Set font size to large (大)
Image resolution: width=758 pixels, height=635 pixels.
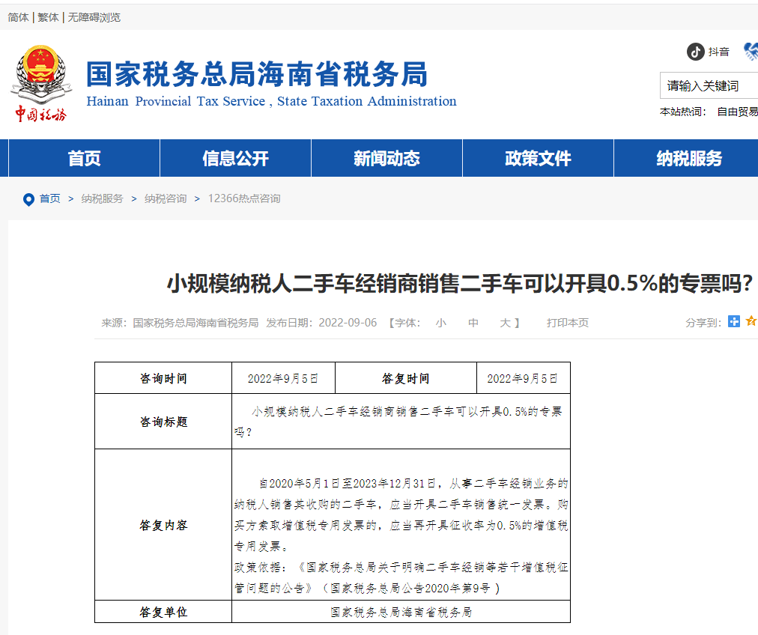tap(505, 323)
